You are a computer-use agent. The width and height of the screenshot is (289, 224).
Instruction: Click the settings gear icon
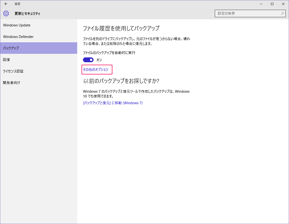click(6, 14)
